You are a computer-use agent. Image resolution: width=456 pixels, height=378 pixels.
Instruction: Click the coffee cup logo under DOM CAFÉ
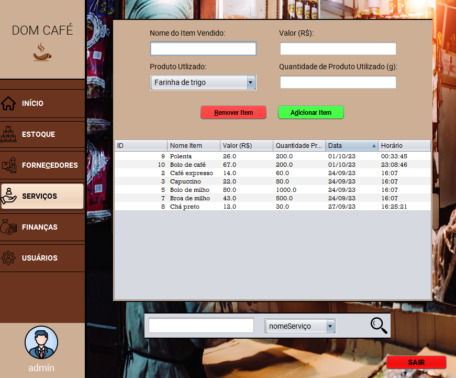[42, 52]
